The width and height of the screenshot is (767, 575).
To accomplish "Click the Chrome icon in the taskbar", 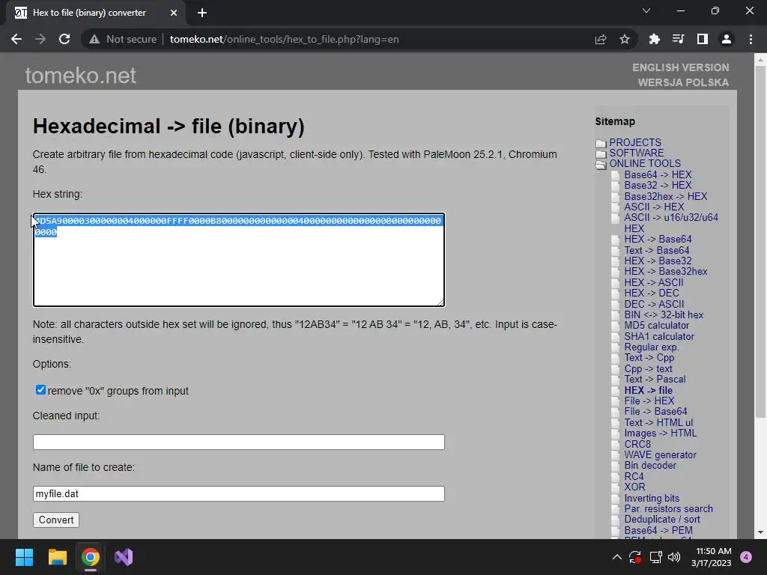I will point(91,557).
